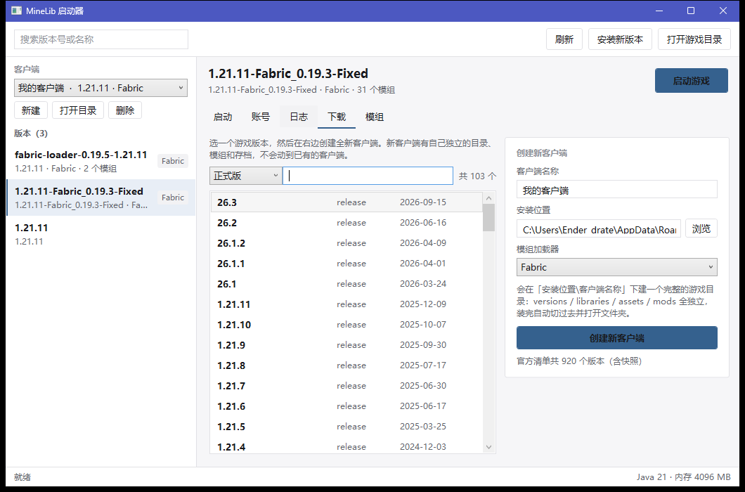Click the 刷新 refresh button
The width and height of the screenshot is (745, 492).
click(564, 39)
